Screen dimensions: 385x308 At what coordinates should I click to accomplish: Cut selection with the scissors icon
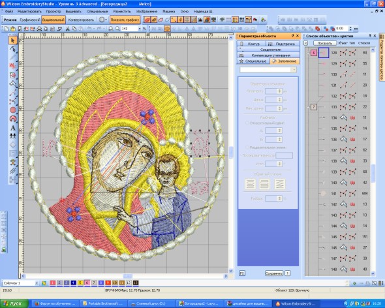click(x=67, y=29)
